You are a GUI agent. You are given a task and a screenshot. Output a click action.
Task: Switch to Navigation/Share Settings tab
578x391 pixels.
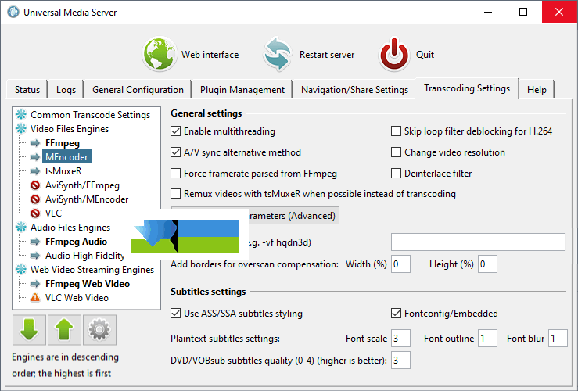pyautogui.click(x=354, y=90)
